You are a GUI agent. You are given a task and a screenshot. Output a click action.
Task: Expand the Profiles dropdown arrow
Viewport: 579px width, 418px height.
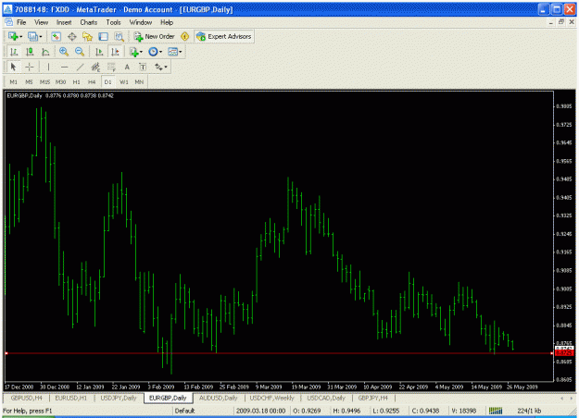tap(41, 37)
